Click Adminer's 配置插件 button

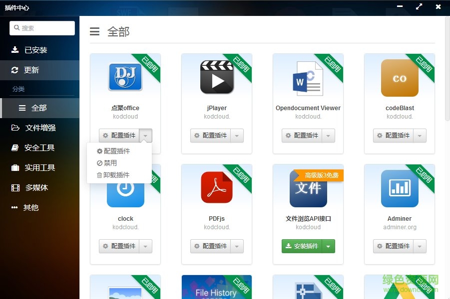pyautogui.click(x=394, y=246)
